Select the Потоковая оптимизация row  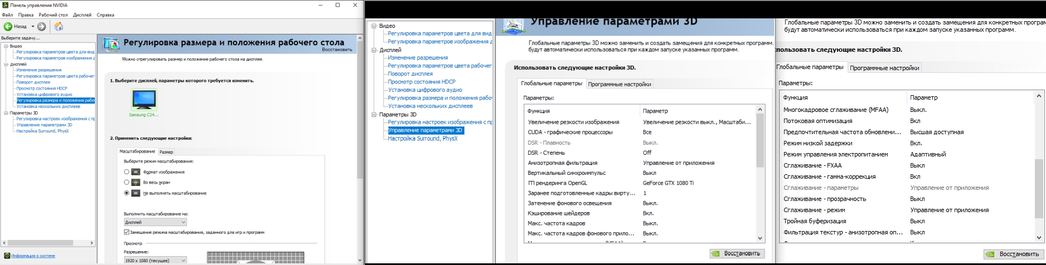tap(907, 121)
